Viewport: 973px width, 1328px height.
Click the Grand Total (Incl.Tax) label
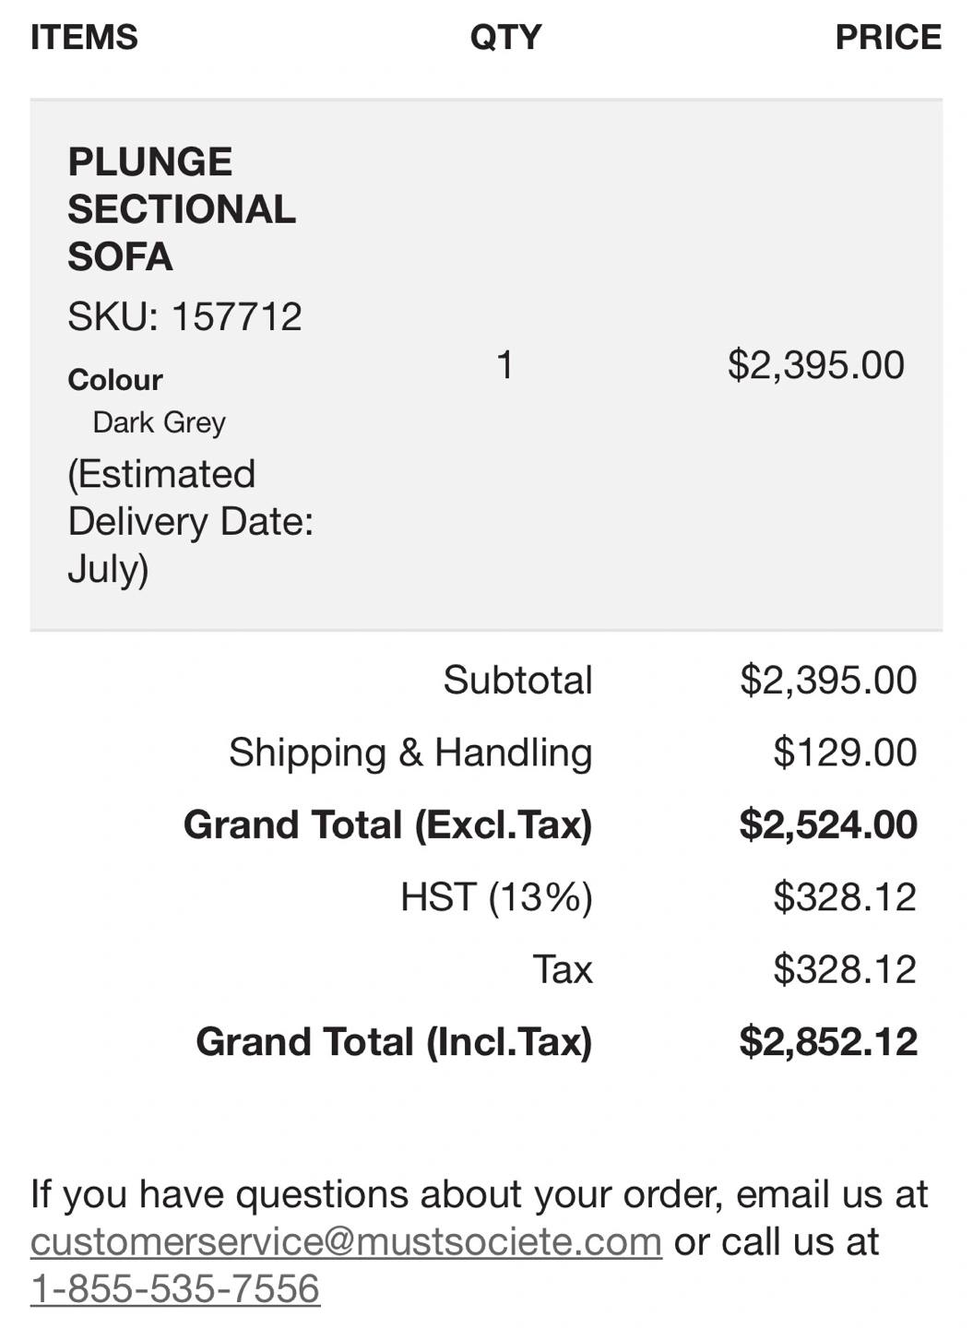point(394,1042)
